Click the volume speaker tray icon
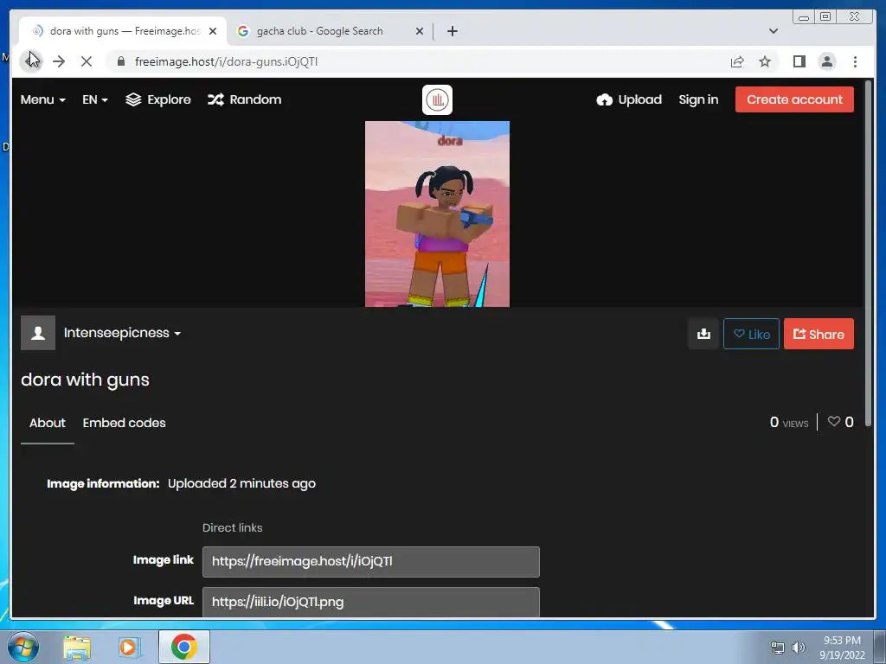Image resolution: width=886 pixels, height=664 pixels. [799, 648]
